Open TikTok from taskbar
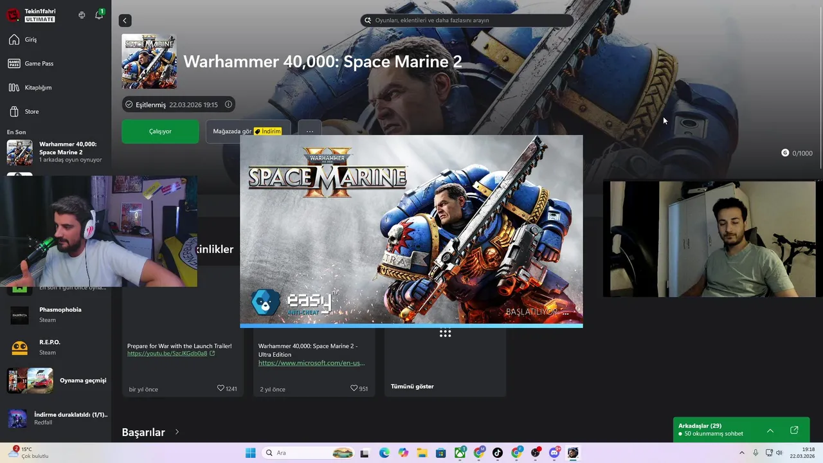Viewport: 823px width, 463px height. point(498,453)
